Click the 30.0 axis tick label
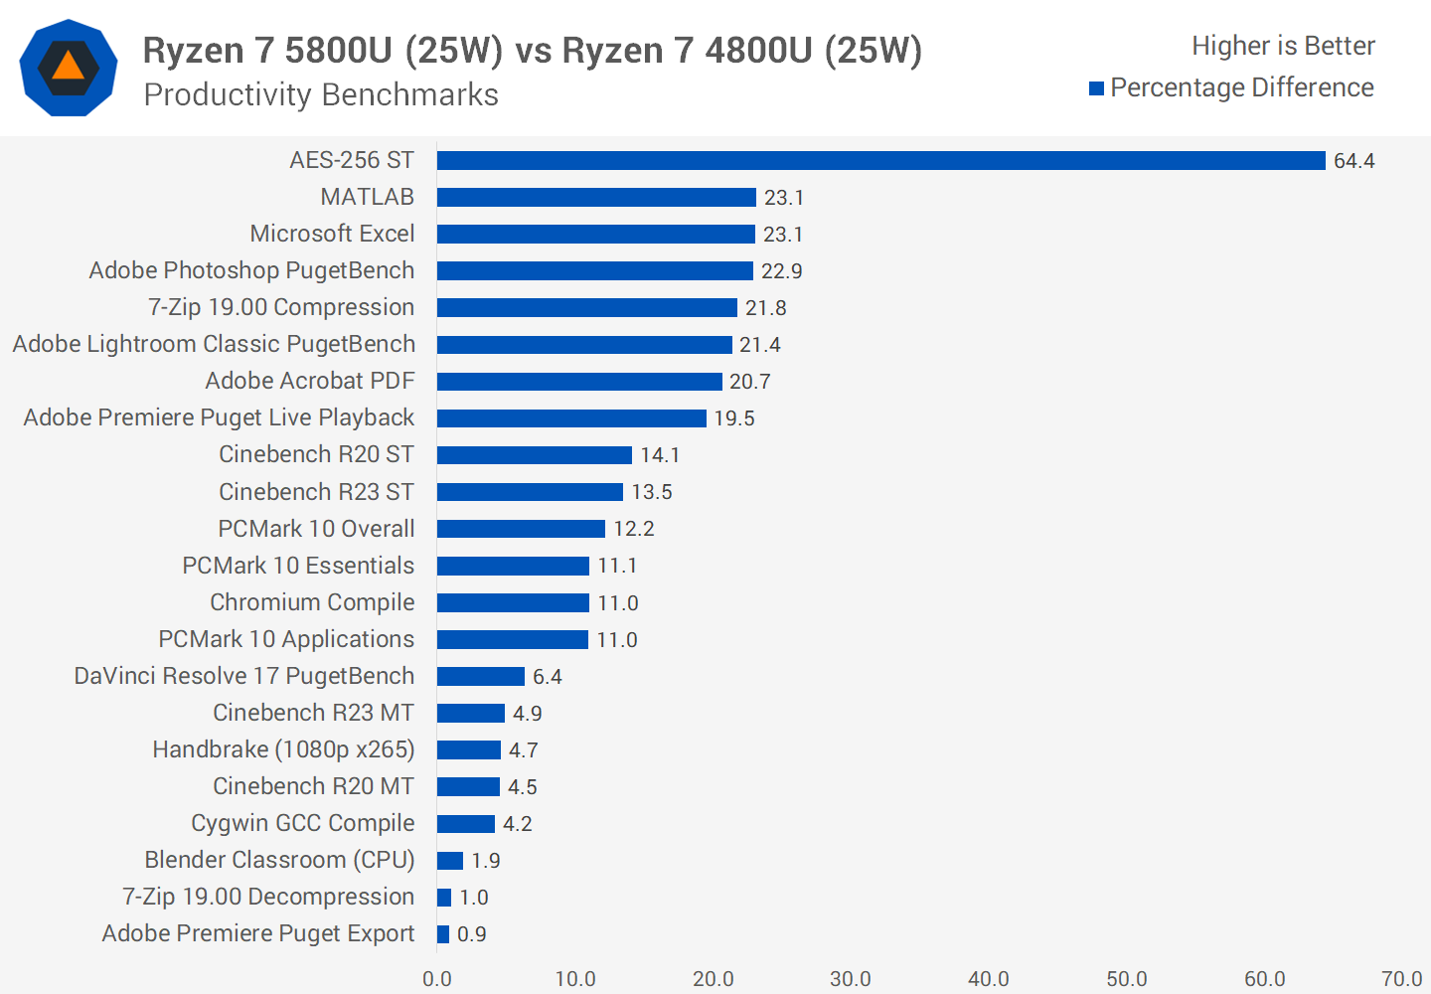The width and height of the screenshot is (1431, 994). [851, 979]
